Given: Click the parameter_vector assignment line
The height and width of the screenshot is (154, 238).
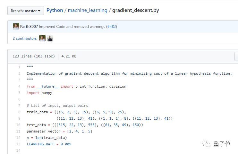Looking at the screenshot, I should 60,131.
